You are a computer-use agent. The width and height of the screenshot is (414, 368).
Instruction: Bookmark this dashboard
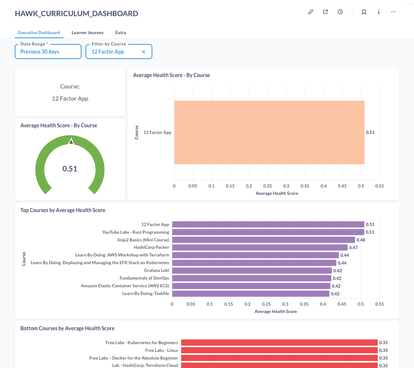(x=364, y=12)
